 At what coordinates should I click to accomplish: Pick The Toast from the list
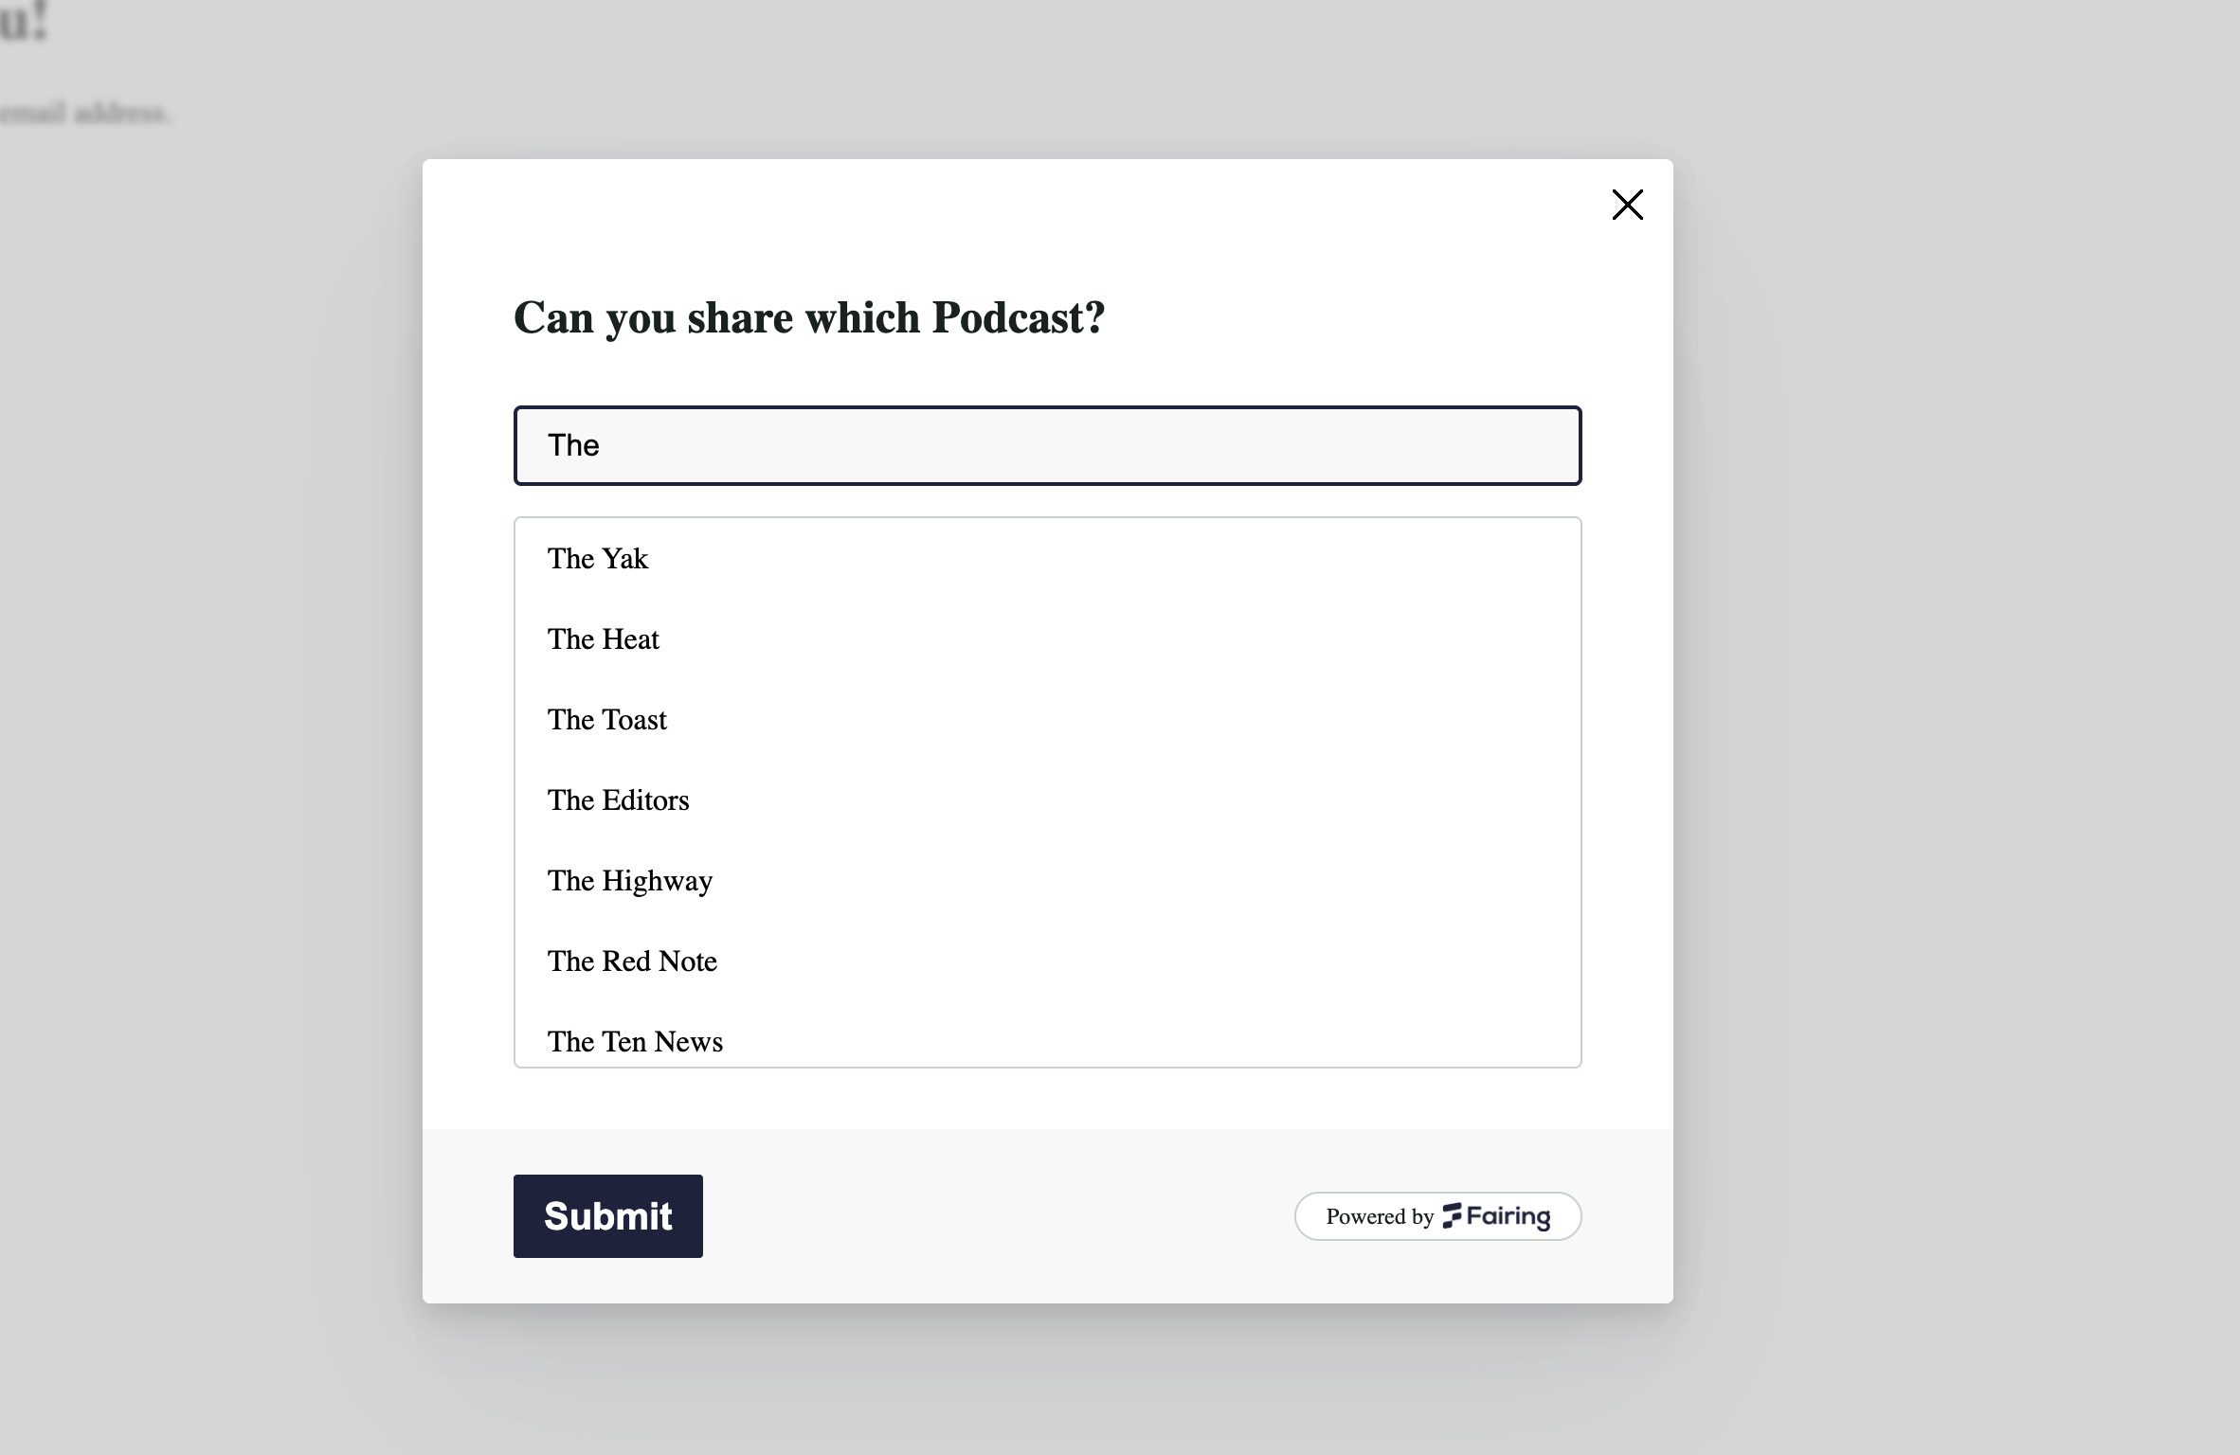click(x=1047, y=720)
